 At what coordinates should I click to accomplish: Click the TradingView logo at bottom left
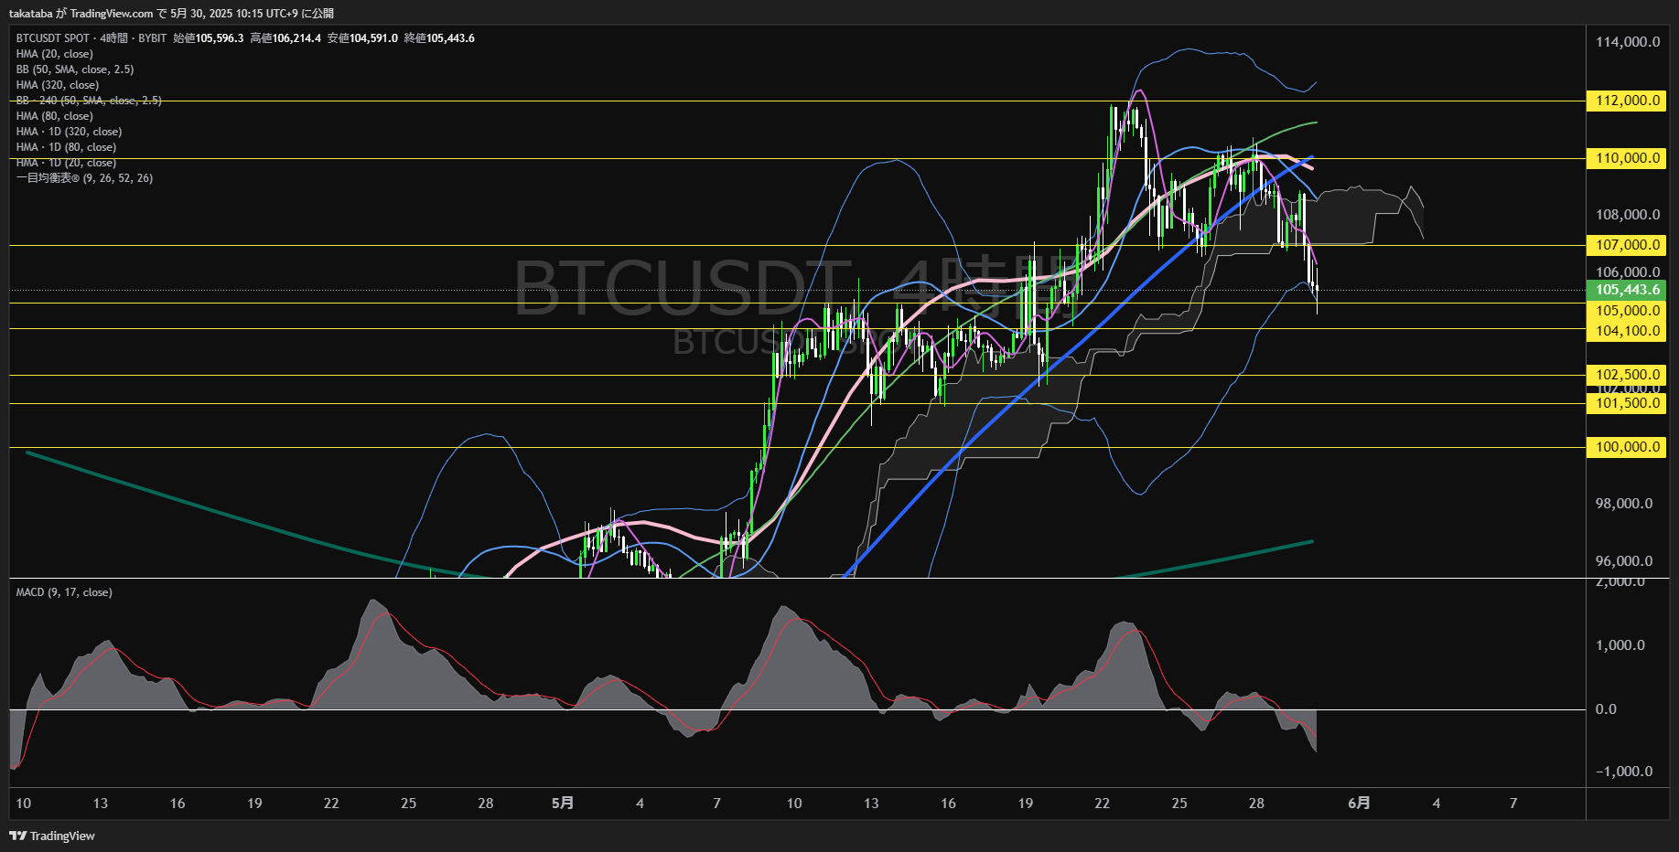(x=52, y=836)
